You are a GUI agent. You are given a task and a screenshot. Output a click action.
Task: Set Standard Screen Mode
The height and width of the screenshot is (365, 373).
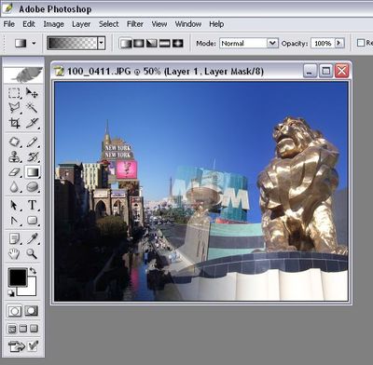click(12, 329)
